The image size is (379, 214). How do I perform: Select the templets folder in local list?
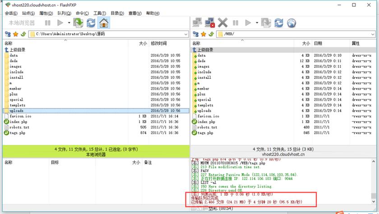tap(17, 105)
